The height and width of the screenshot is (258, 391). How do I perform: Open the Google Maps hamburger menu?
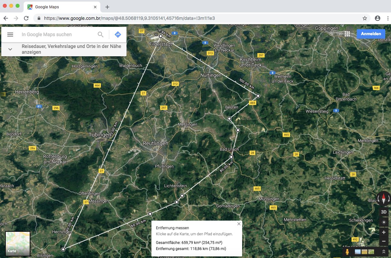coord(10,35)
